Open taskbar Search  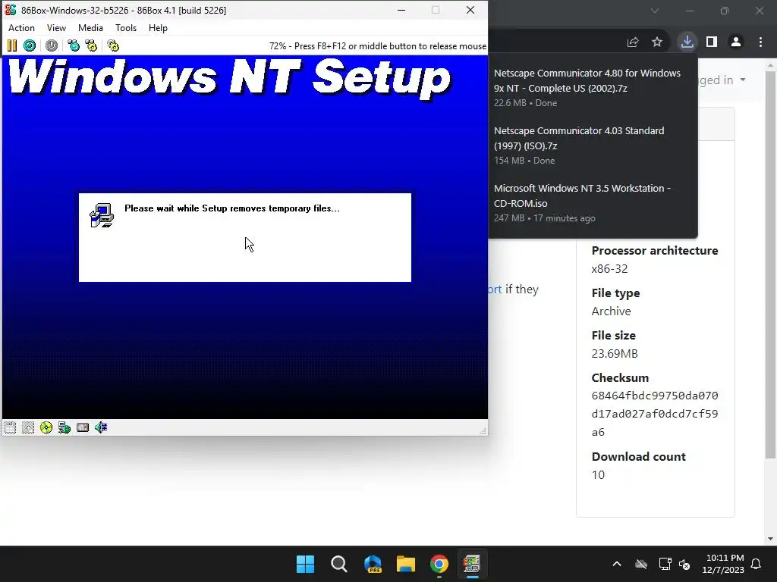[339, 564]
